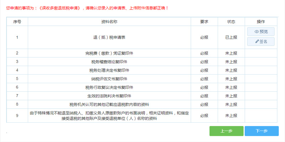The image size is (285, 142).
Task: Click row 税务机关认可的其他记载应退税款内容的资料
Action: (142, 105)
